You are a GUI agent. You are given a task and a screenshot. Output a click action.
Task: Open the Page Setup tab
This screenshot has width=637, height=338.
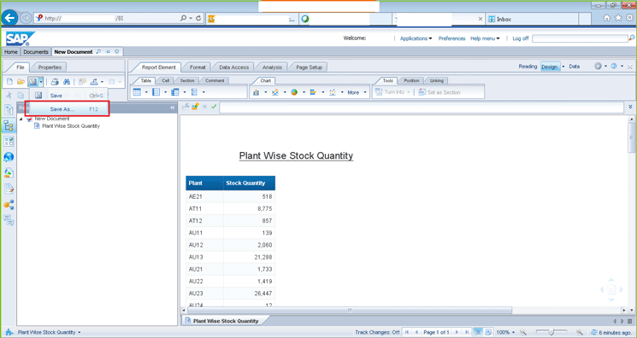[x=310, y=67]
